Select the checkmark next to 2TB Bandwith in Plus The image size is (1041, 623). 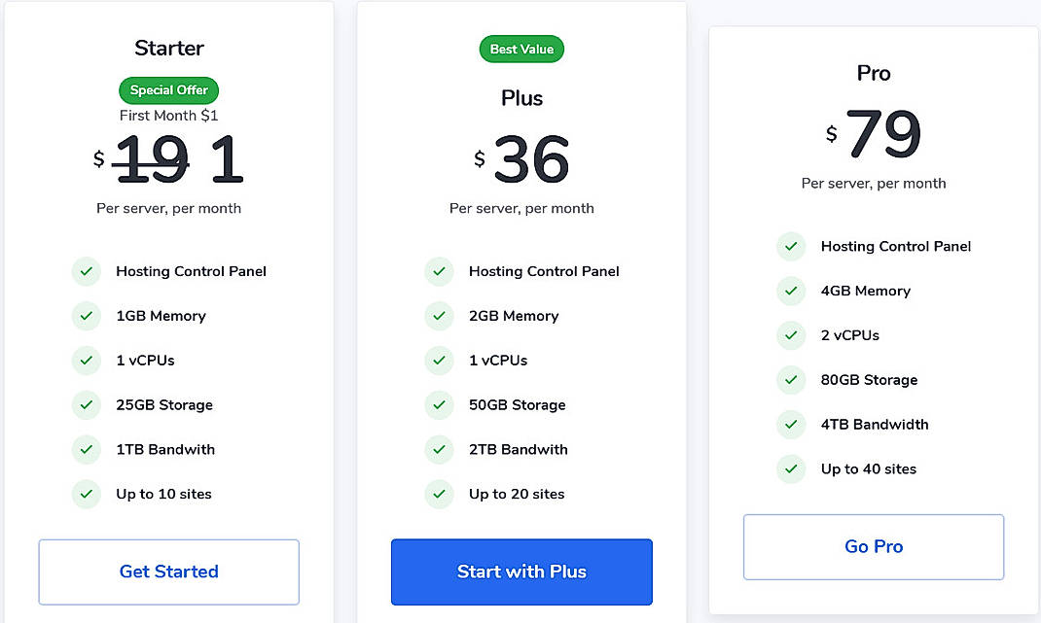coord(439,449)
